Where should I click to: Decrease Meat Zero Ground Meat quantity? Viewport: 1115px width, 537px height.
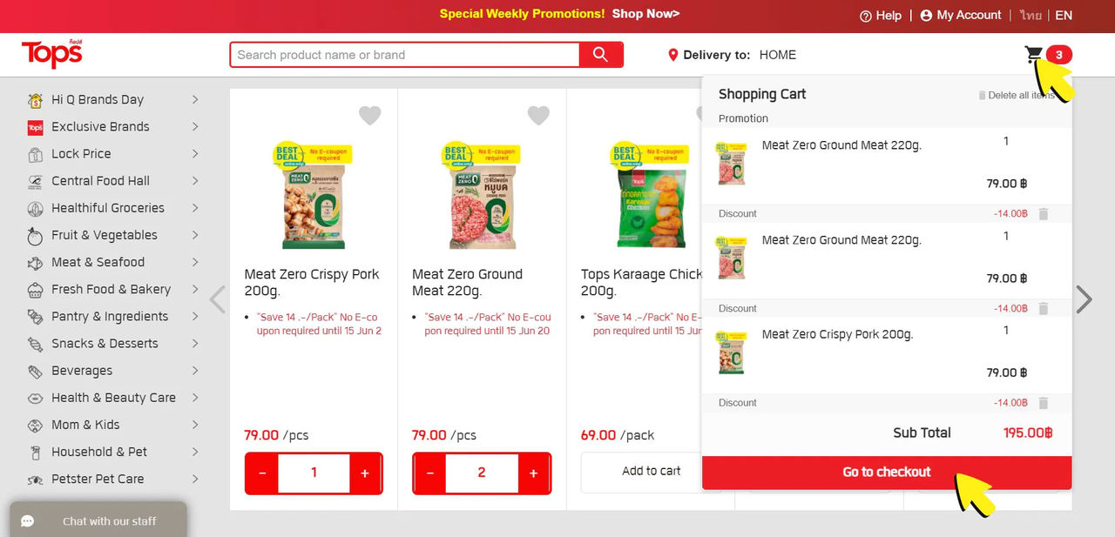(x=430, y=473)
